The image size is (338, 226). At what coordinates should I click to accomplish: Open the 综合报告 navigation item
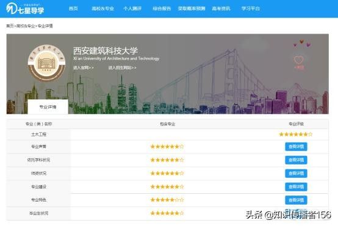point(162,9)
